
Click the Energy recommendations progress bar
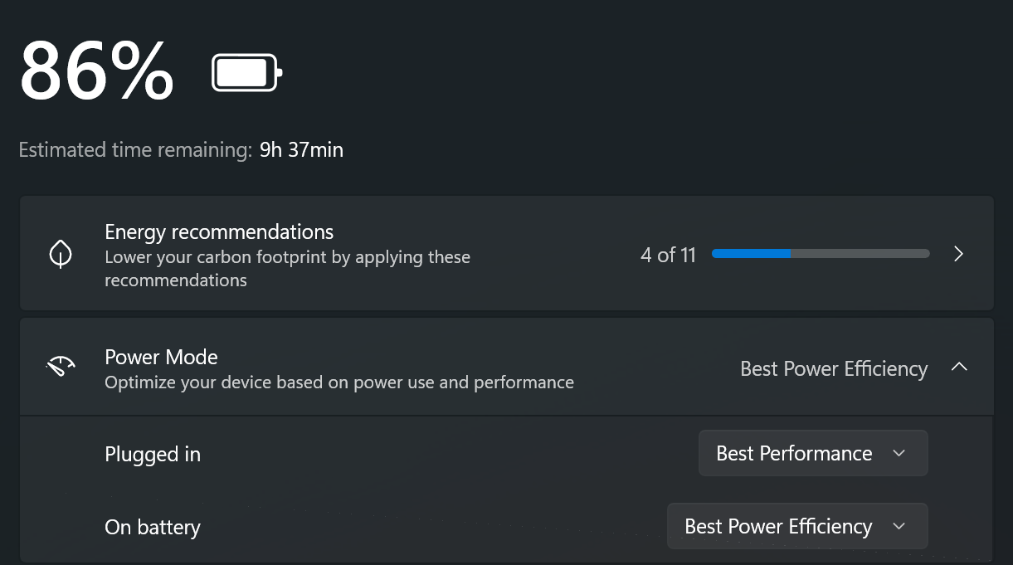820,254
